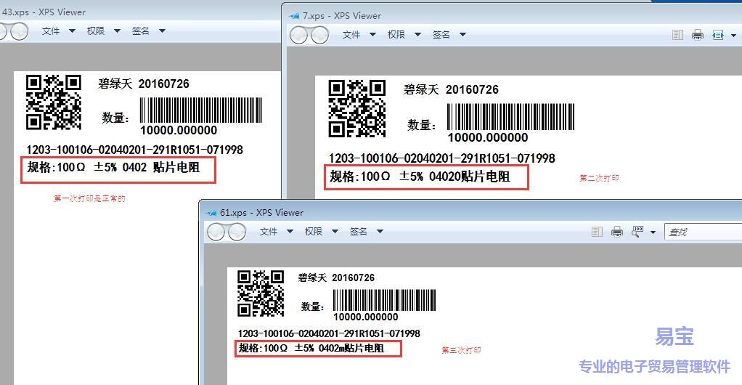The width and height of the screenshot is (742, 385).
Task: Click the print icon in 7.xps window
Action: (698, 35)
